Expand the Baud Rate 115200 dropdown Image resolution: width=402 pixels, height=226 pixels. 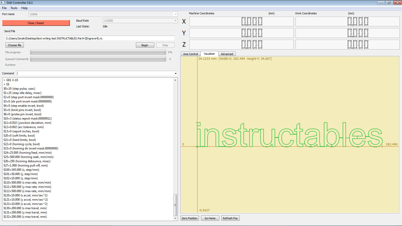pyautogui.click(x=140, y=21)
